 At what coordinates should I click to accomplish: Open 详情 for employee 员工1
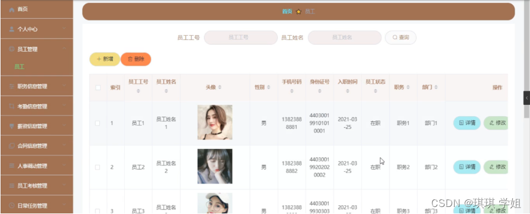(x=467, y=123)
